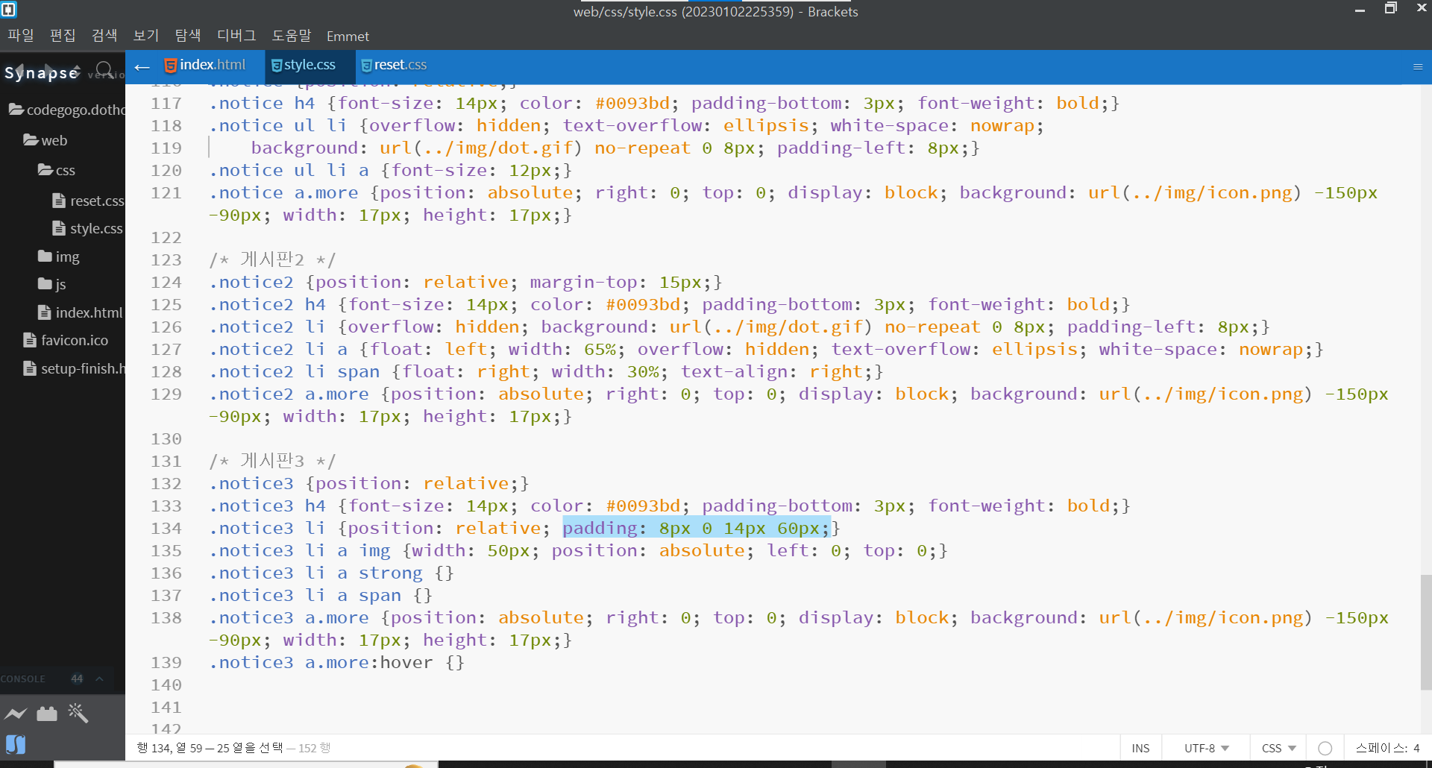Image resolution: width=1432 pixels, height=768 pixels.
Task: Click the magic wand tool icon
Action: (78, 713)
